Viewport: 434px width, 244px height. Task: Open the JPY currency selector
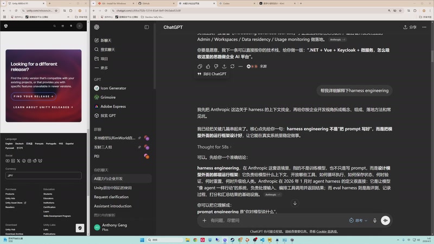click(43, 175)
